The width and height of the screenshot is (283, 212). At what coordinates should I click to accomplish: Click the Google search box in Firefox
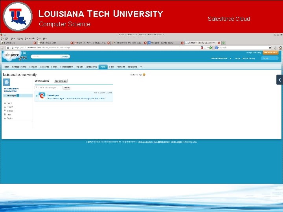coord(244,48)
